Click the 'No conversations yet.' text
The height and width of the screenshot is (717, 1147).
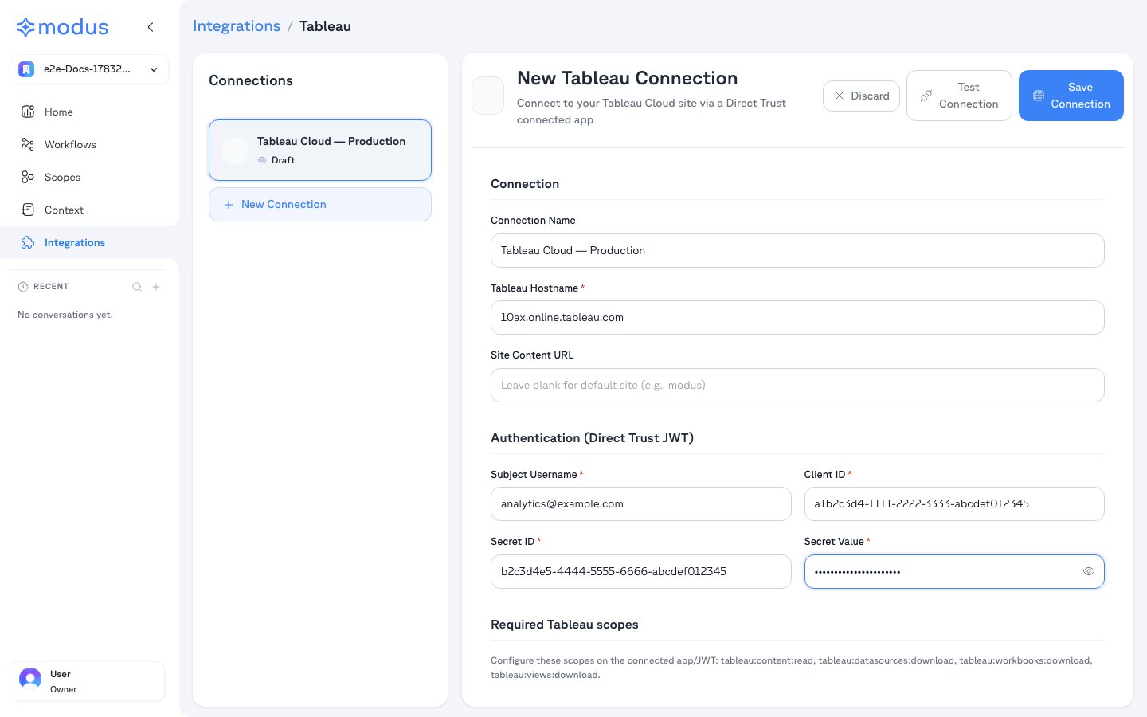pos(65,315)
